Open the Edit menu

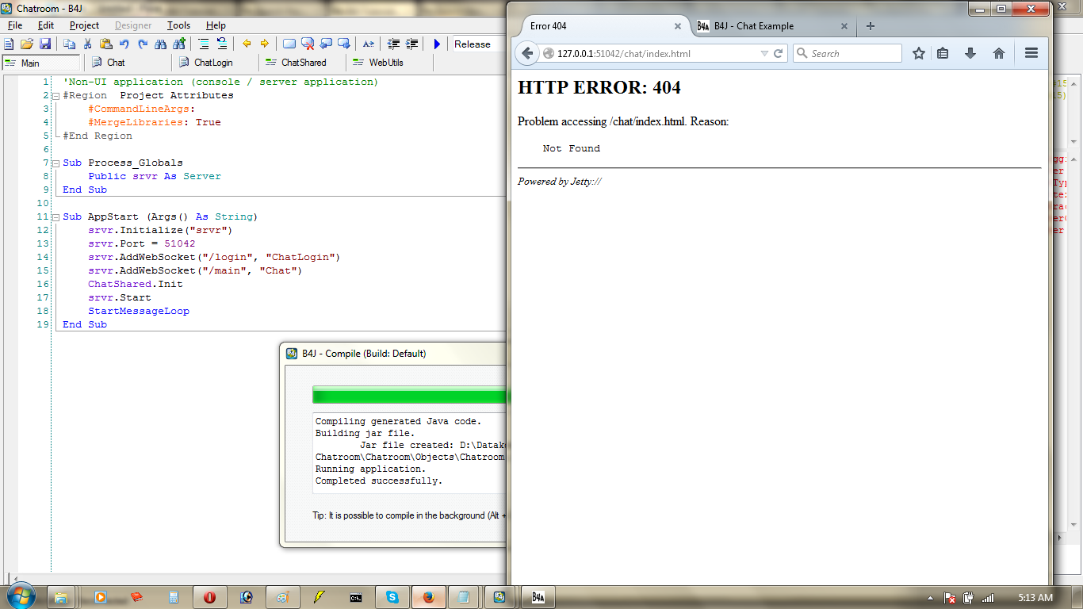(x=46, y=25)
